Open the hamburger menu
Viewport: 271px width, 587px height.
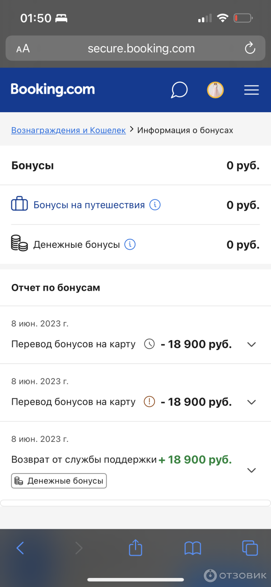pyautogui.click(x=251, y=90)
